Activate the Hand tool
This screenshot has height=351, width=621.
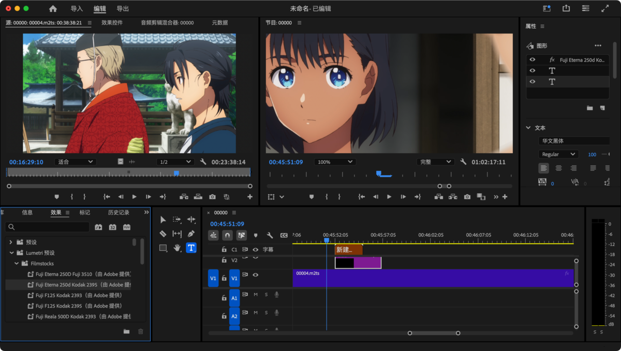[x=177, y=248]
